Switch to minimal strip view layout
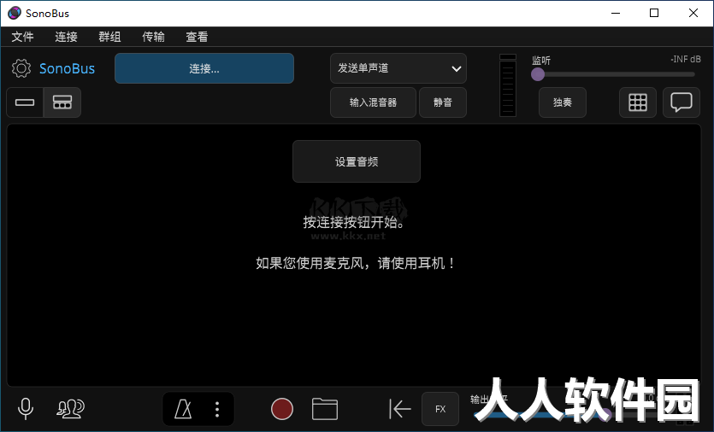The image size is (714, 432). [25, 102]
